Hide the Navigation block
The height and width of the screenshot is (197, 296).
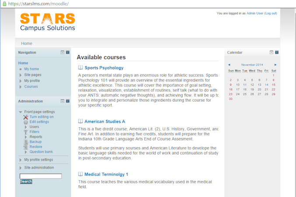(x=62, y=53)
